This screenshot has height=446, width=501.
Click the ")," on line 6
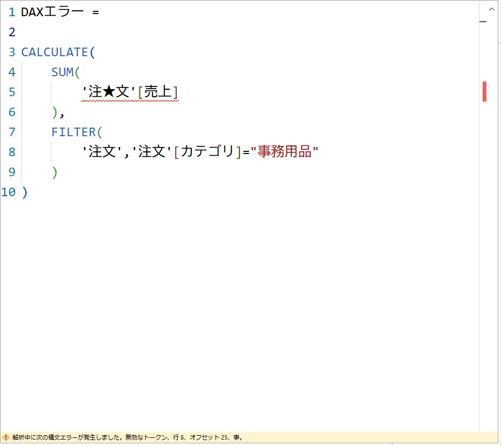[58, 112]
